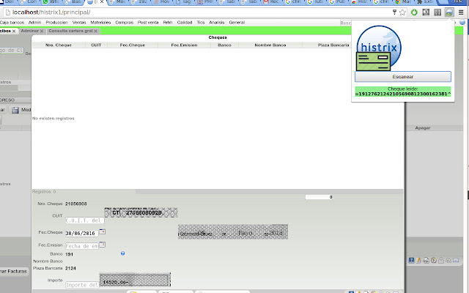Switch to the Gmail browser tab

pyautogui.click(x=271, y=1)
